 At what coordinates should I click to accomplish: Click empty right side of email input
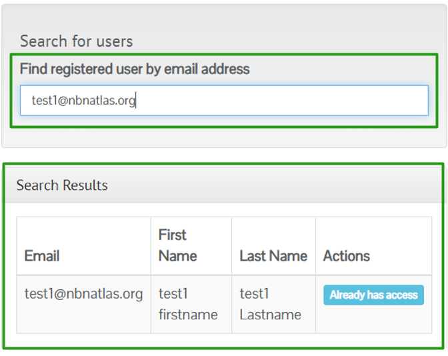coord(333,101)
